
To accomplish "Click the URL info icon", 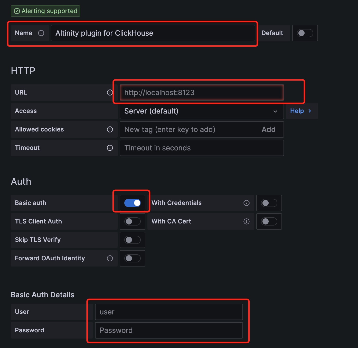I will click(x=110, y=93).
